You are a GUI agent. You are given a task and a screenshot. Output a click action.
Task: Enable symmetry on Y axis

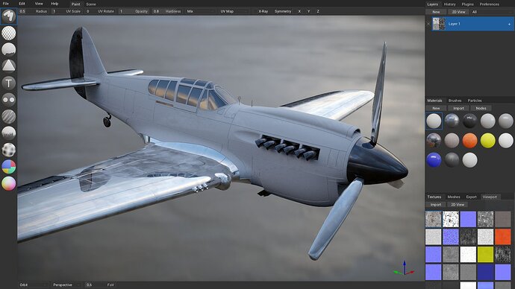(308, 11)
